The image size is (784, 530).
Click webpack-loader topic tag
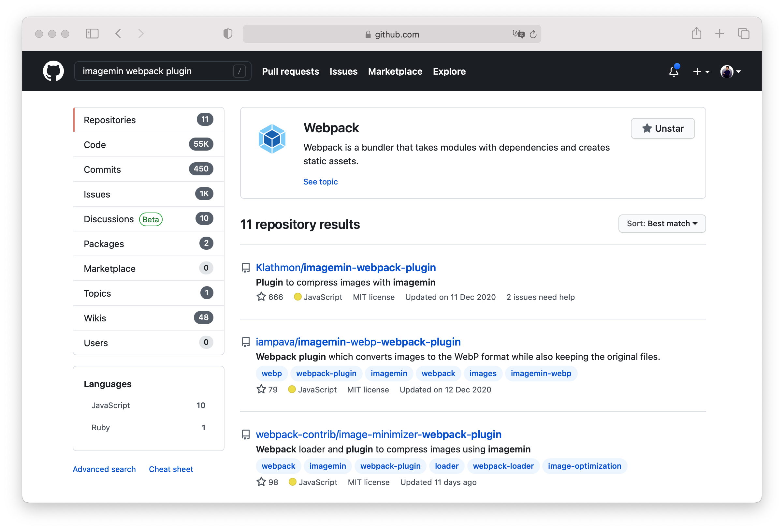(x=503, y=466)
